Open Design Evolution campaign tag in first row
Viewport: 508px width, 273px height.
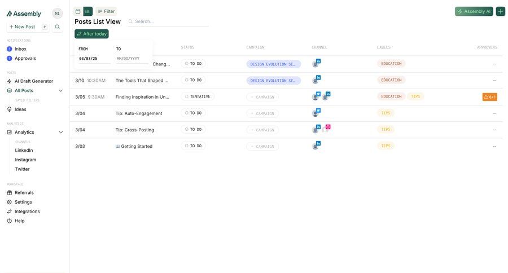point(273,64)
